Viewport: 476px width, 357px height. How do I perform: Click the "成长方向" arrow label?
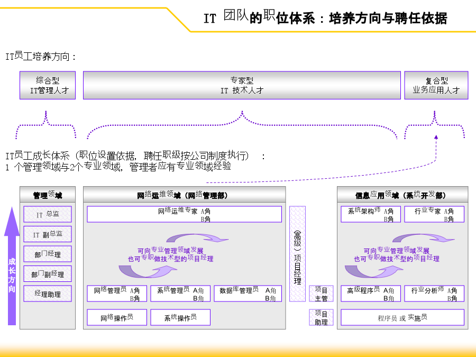click(12, 275)
